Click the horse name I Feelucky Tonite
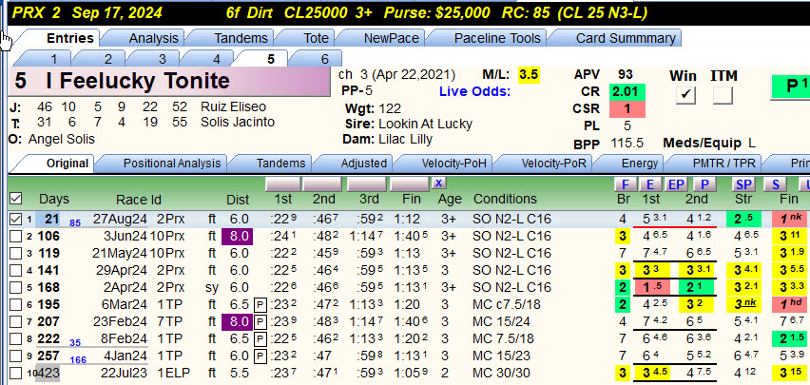810x385 pixels. (138, 81)
